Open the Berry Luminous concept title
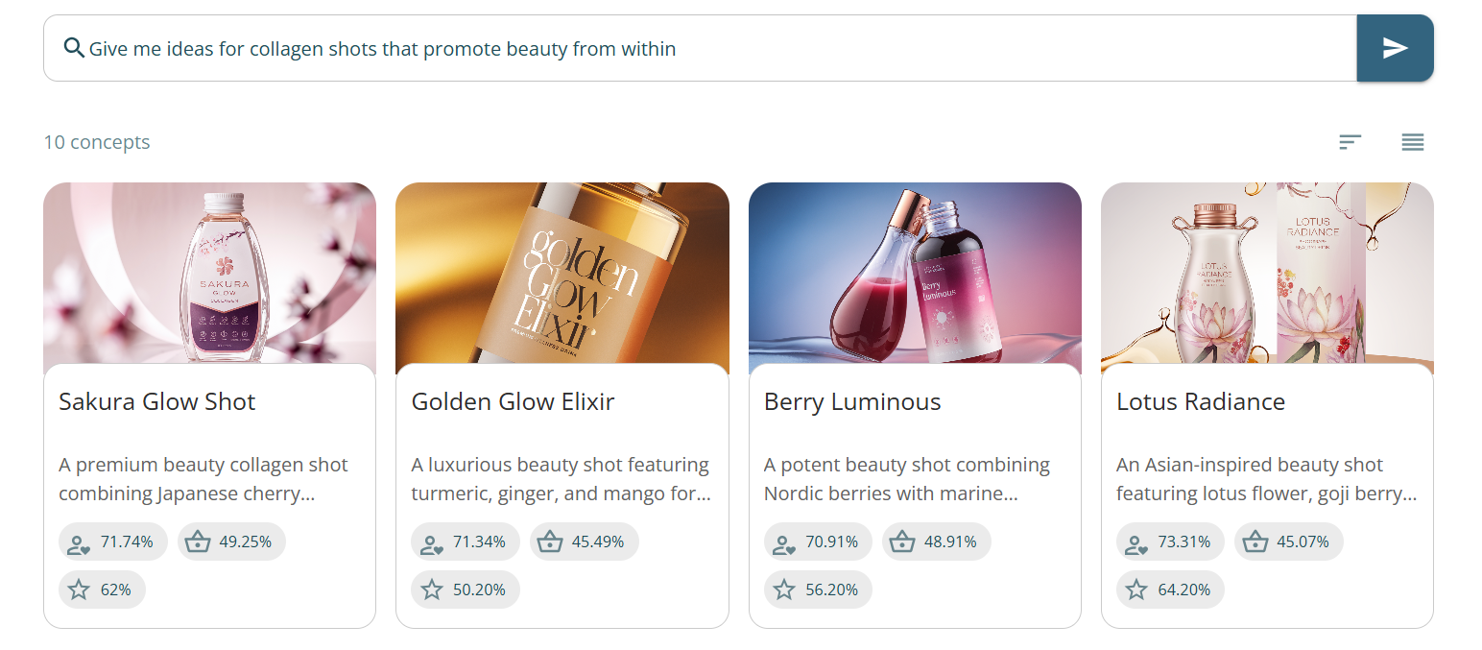The image size is (1482, 650). point(852,401)
